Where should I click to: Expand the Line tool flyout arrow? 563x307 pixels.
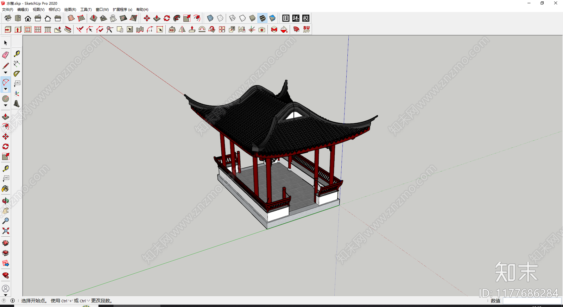(6, 73)
